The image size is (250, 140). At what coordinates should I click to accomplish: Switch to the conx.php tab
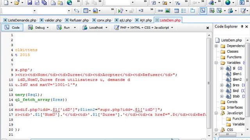[x=102, y=20]
